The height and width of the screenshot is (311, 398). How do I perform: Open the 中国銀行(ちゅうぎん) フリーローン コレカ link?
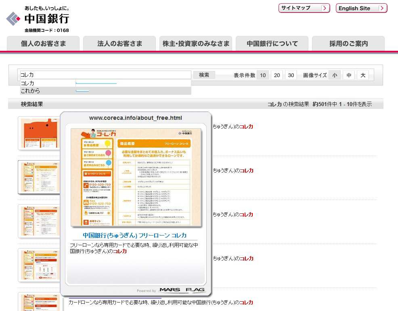[134, 236]
